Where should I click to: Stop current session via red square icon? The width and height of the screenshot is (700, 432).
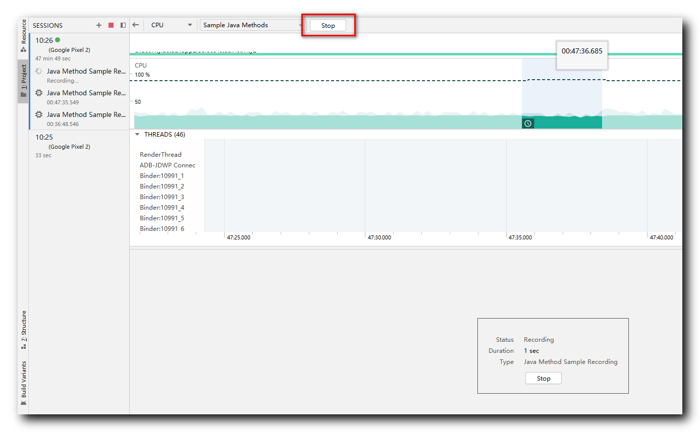(x=111, y=25)
